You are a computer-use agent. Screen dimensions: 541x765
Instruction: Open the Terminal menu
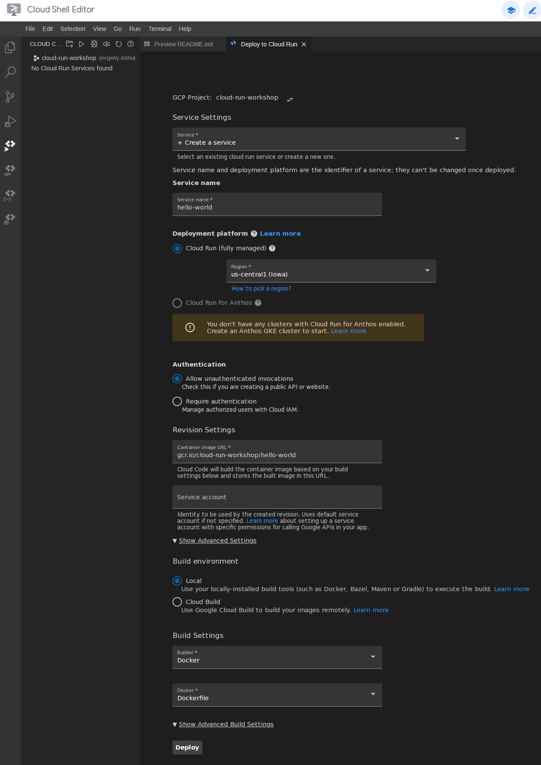coord(160,29)
